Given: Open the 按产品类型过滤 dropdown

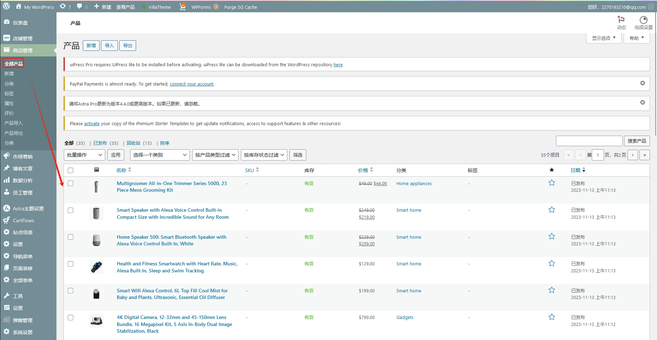Looking at the screenshot, I should (x=215, y=155).
